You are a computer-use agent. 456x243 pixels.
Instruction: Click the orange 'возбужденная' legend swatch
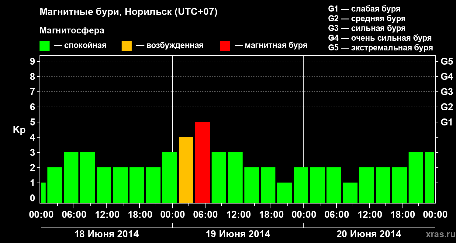click(x=126, y=46)
